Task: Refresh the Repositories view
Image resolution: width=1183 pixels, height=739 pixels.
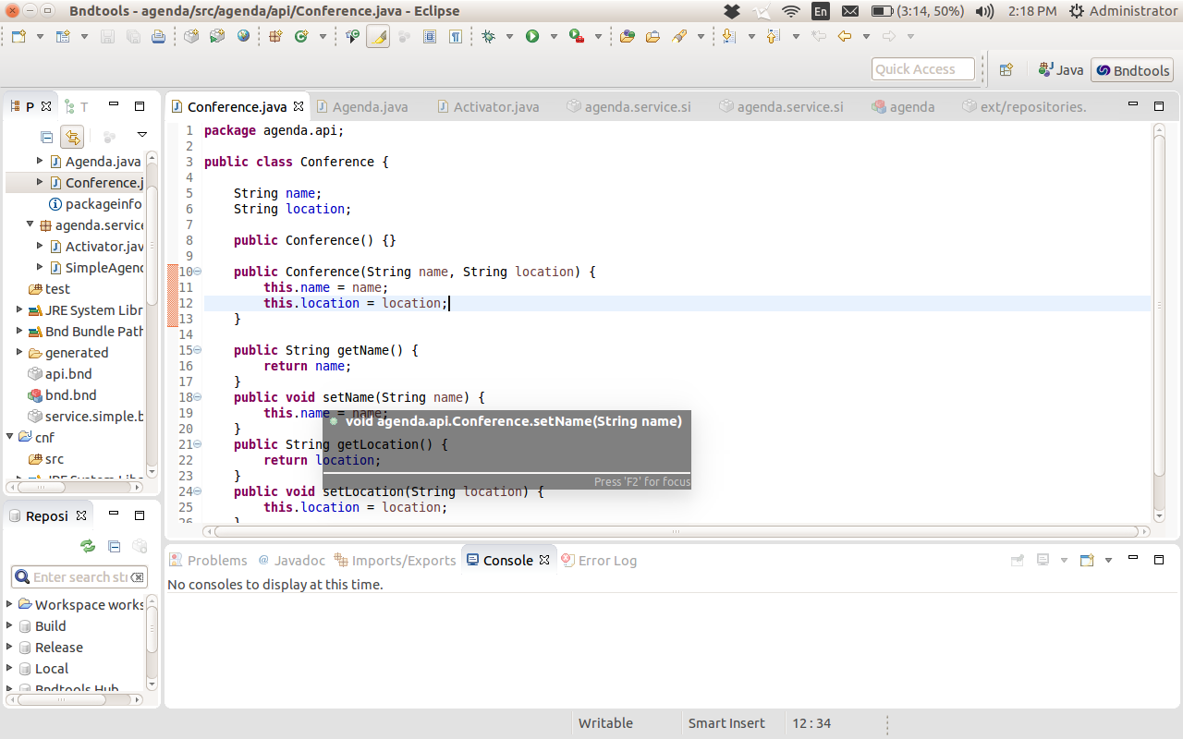Action: [88, 546]
